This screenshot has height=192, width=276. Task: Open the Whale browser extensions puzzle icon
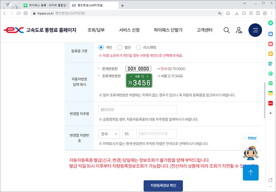coord(228,13)
